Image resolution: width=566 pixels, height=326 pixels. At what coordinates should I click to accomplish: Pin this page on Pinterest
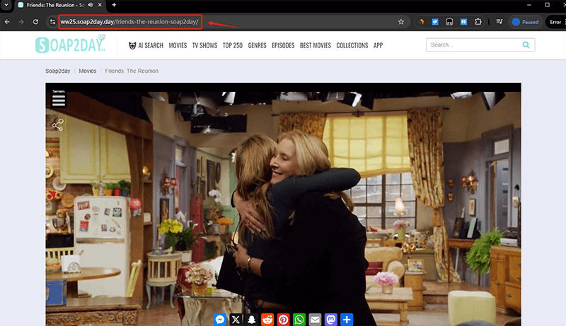pyautogui.click(x=284, y=320)
